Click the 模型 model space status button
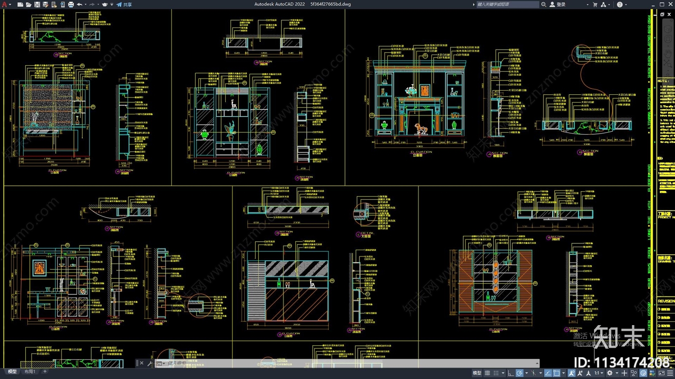This screenshot has height=379, width=675. pos(477,373)
